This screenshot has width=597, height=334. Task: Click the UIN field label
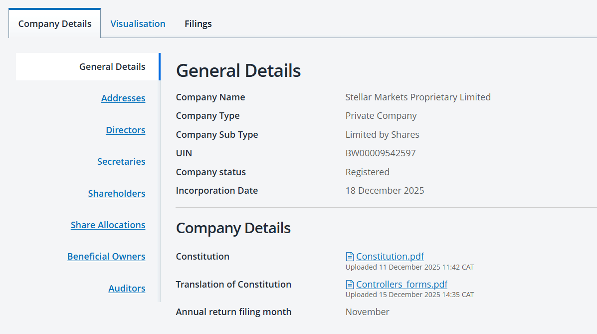click(x=184, y=153)
